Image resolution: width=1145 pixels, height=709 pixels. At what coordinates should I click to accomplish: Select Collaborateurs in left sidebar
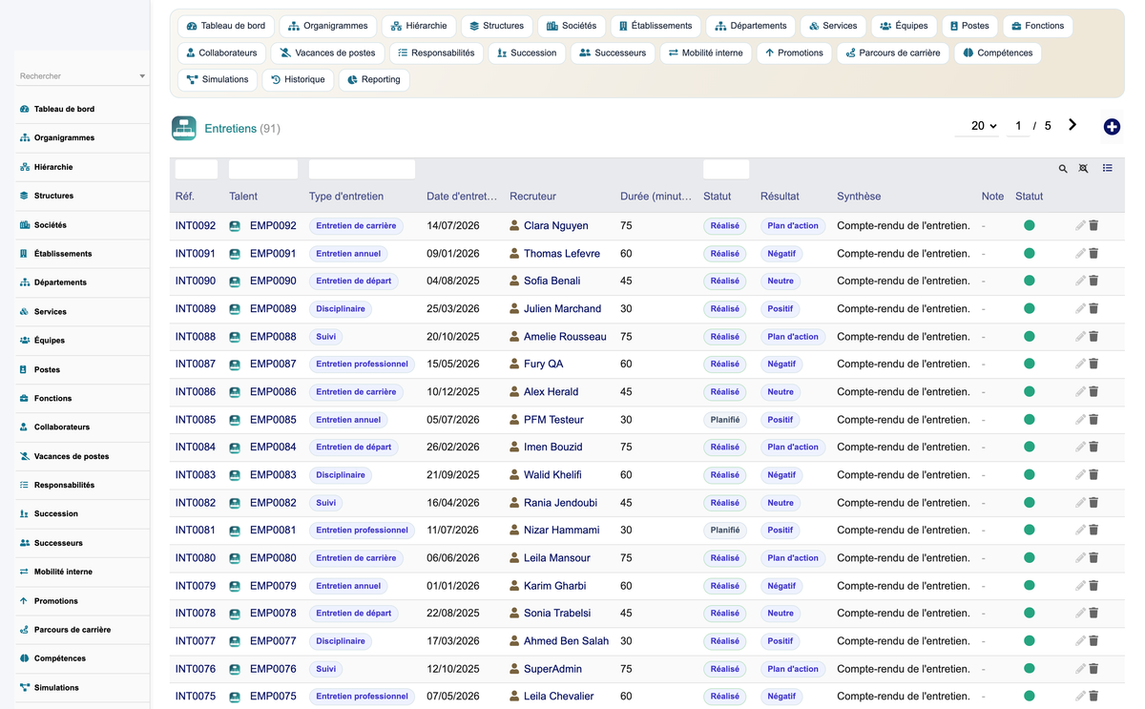pyautogui.click(x=62, y=427)
